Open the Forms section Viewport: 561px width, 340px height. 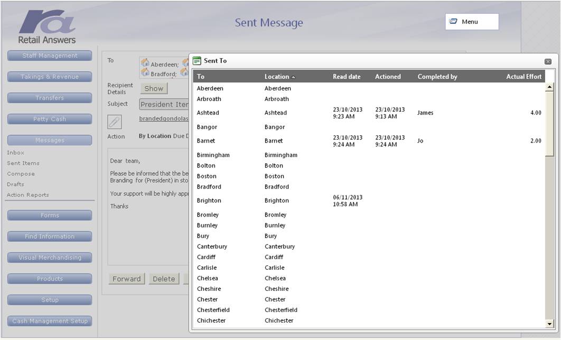(x=50, y=215)
